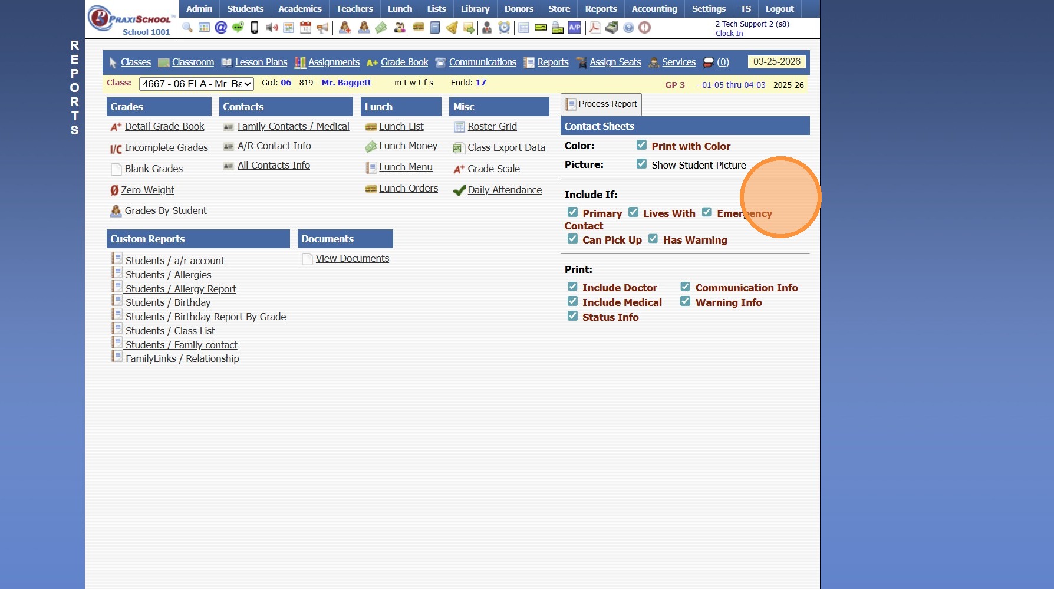The height and width of the screenshot is (589, 1054).
Task: Click the PDF document icon
Action: [595, 28]
